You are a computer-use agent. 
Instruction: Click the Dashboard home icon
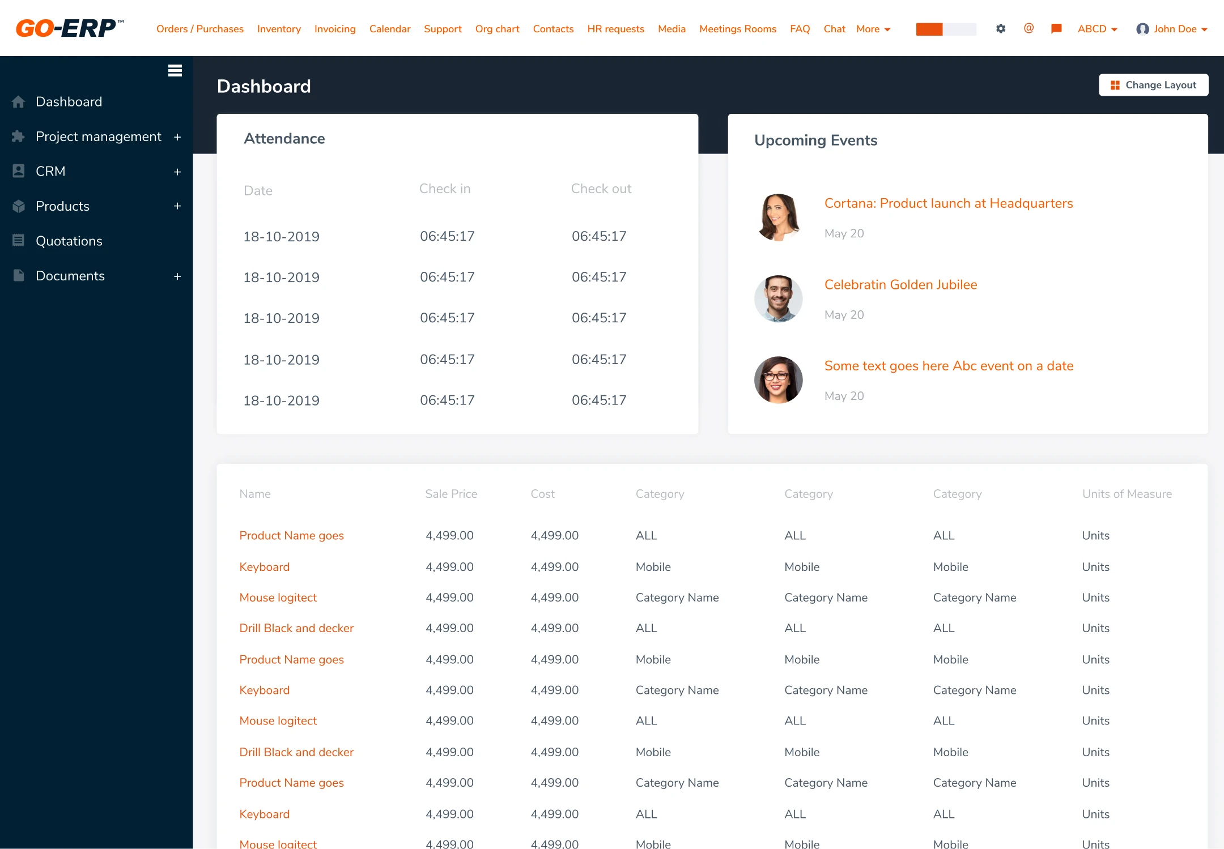pos(18,102)
